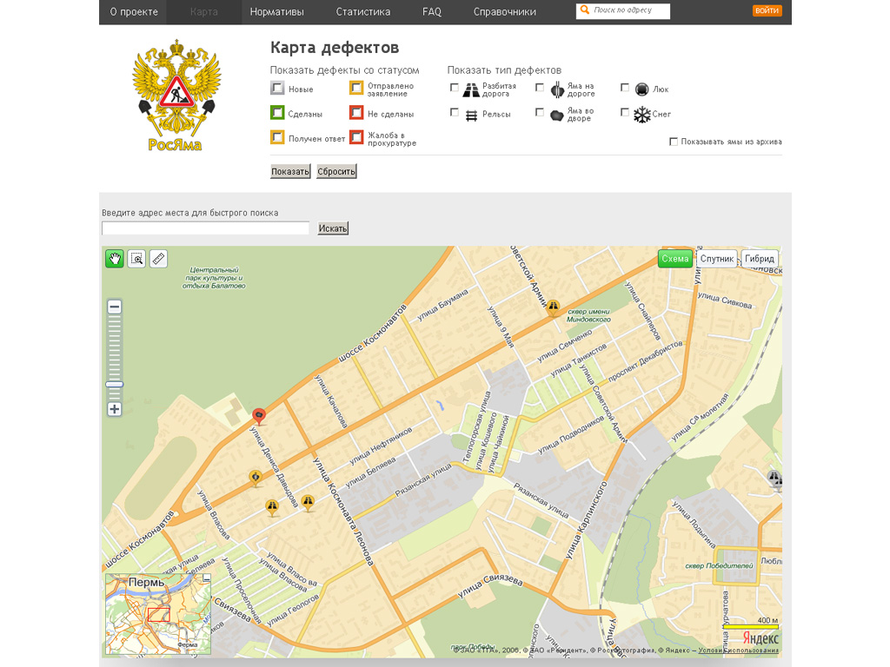Click the map zoom slider handle
890x667 pixels.
[114, 385]
